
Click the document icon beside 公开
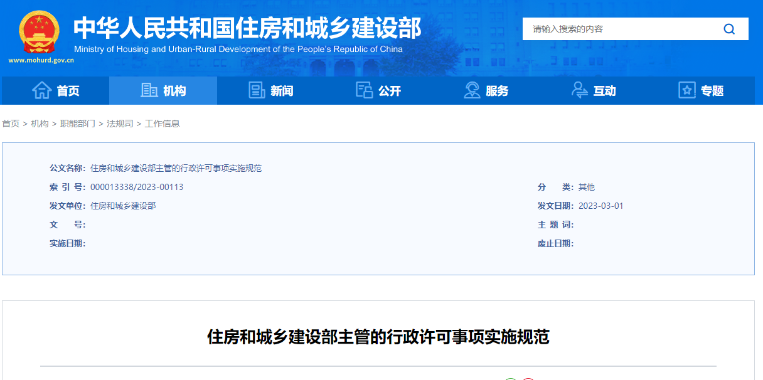pyautogui.click(x=364, y=91)
